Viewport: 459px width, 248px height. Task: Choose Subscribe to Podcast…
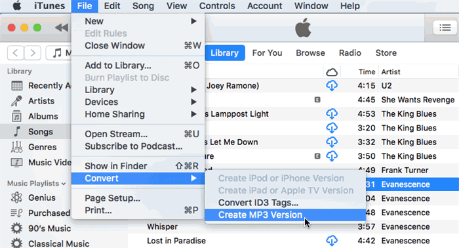click(x=138, y=146)
